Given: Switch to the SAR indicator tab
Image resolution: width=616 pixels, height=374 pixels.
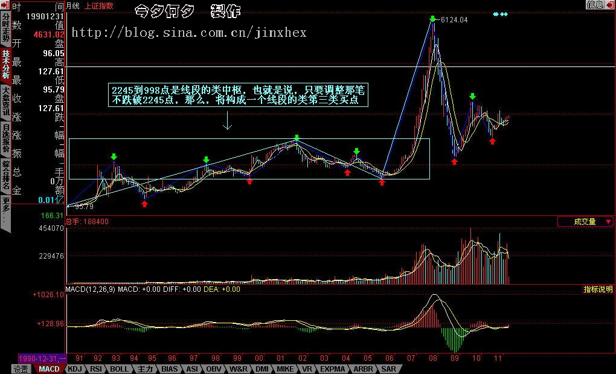Looking at the screenshot, I should 388,369.
